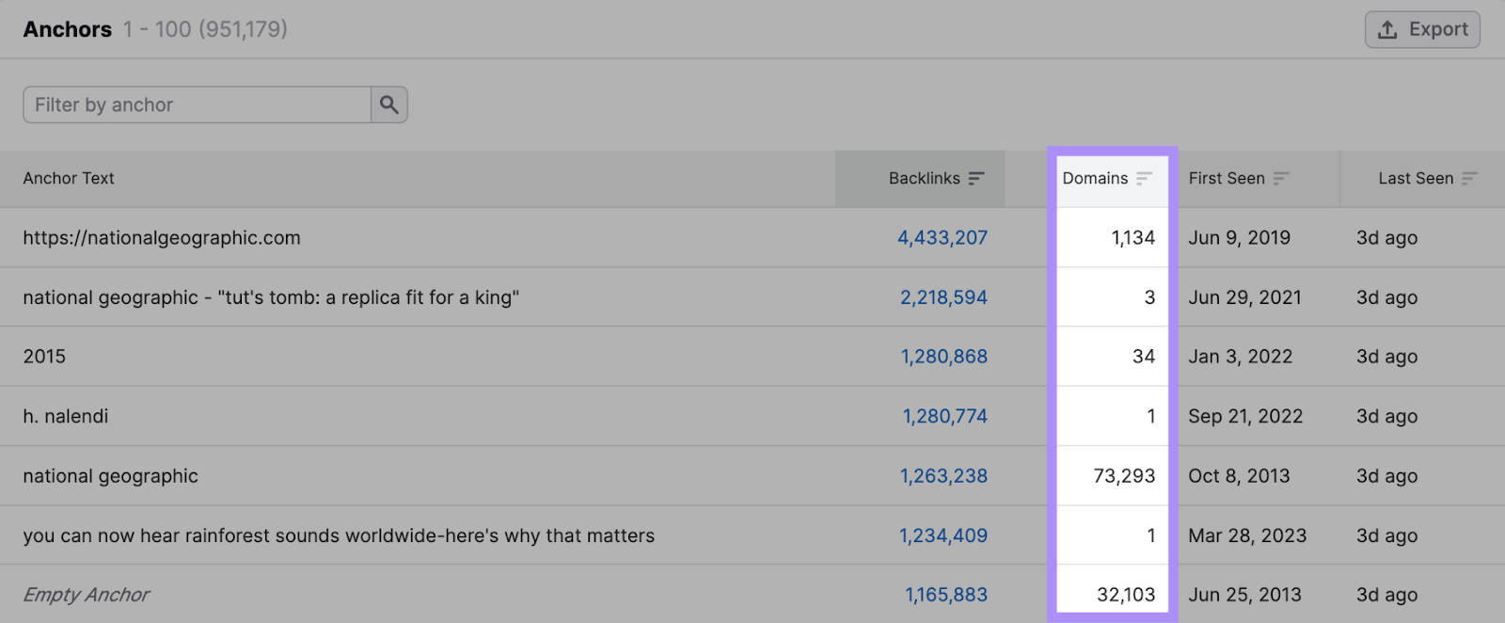The height and width of the screenshot is (623, 1505).
Task: Open the 1,280,868 backlinks for the 2015 anchor
Action: pos(944,356)
